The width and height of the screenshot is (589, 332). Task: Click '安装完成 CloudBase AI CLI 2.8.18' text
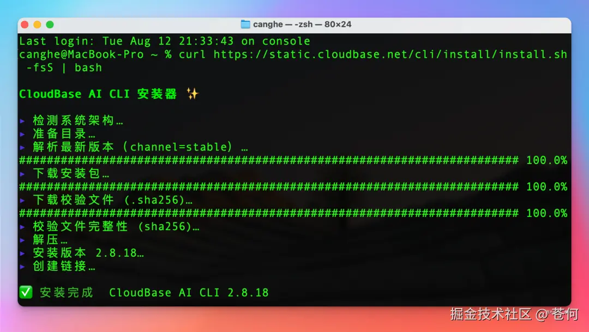154,293
